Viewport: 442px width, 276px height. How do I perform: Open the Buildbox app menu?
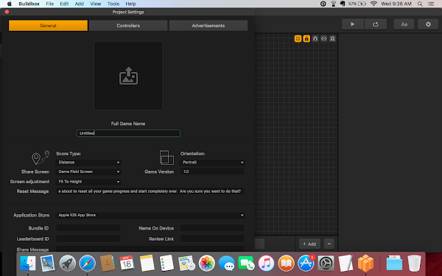pos(29,4)
